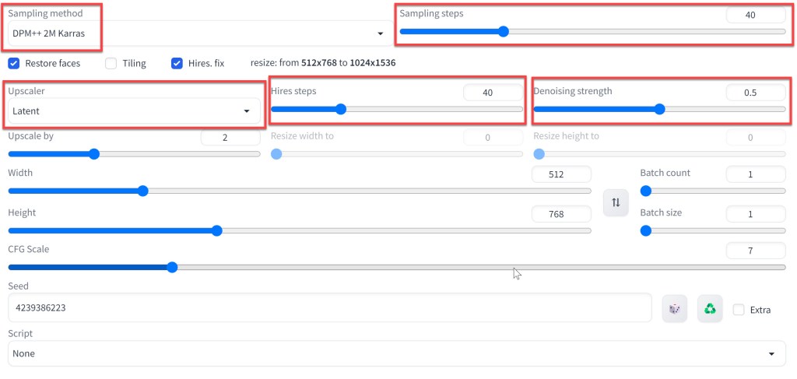This screenshot has height=379, width=797.
Task: Disable the Restore faces checkbox
Action: (14, 63)
